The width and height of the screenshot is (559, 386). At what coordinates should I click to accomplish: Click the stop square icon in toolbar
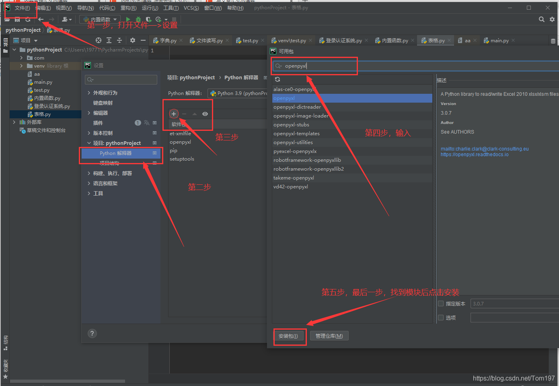[x=174, y=19]
